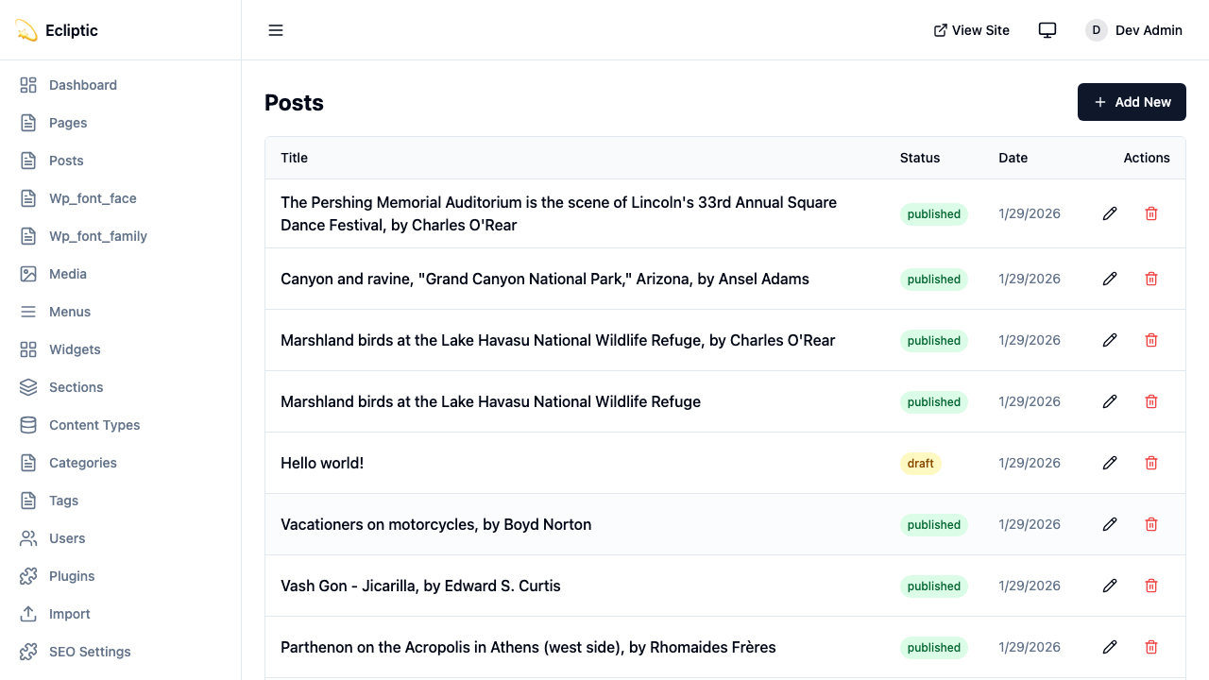Image resolution: width=1209 pixels, height=680 pixels.
Task: Select the Content Types sidebar icon
Action: coord(27,425)
